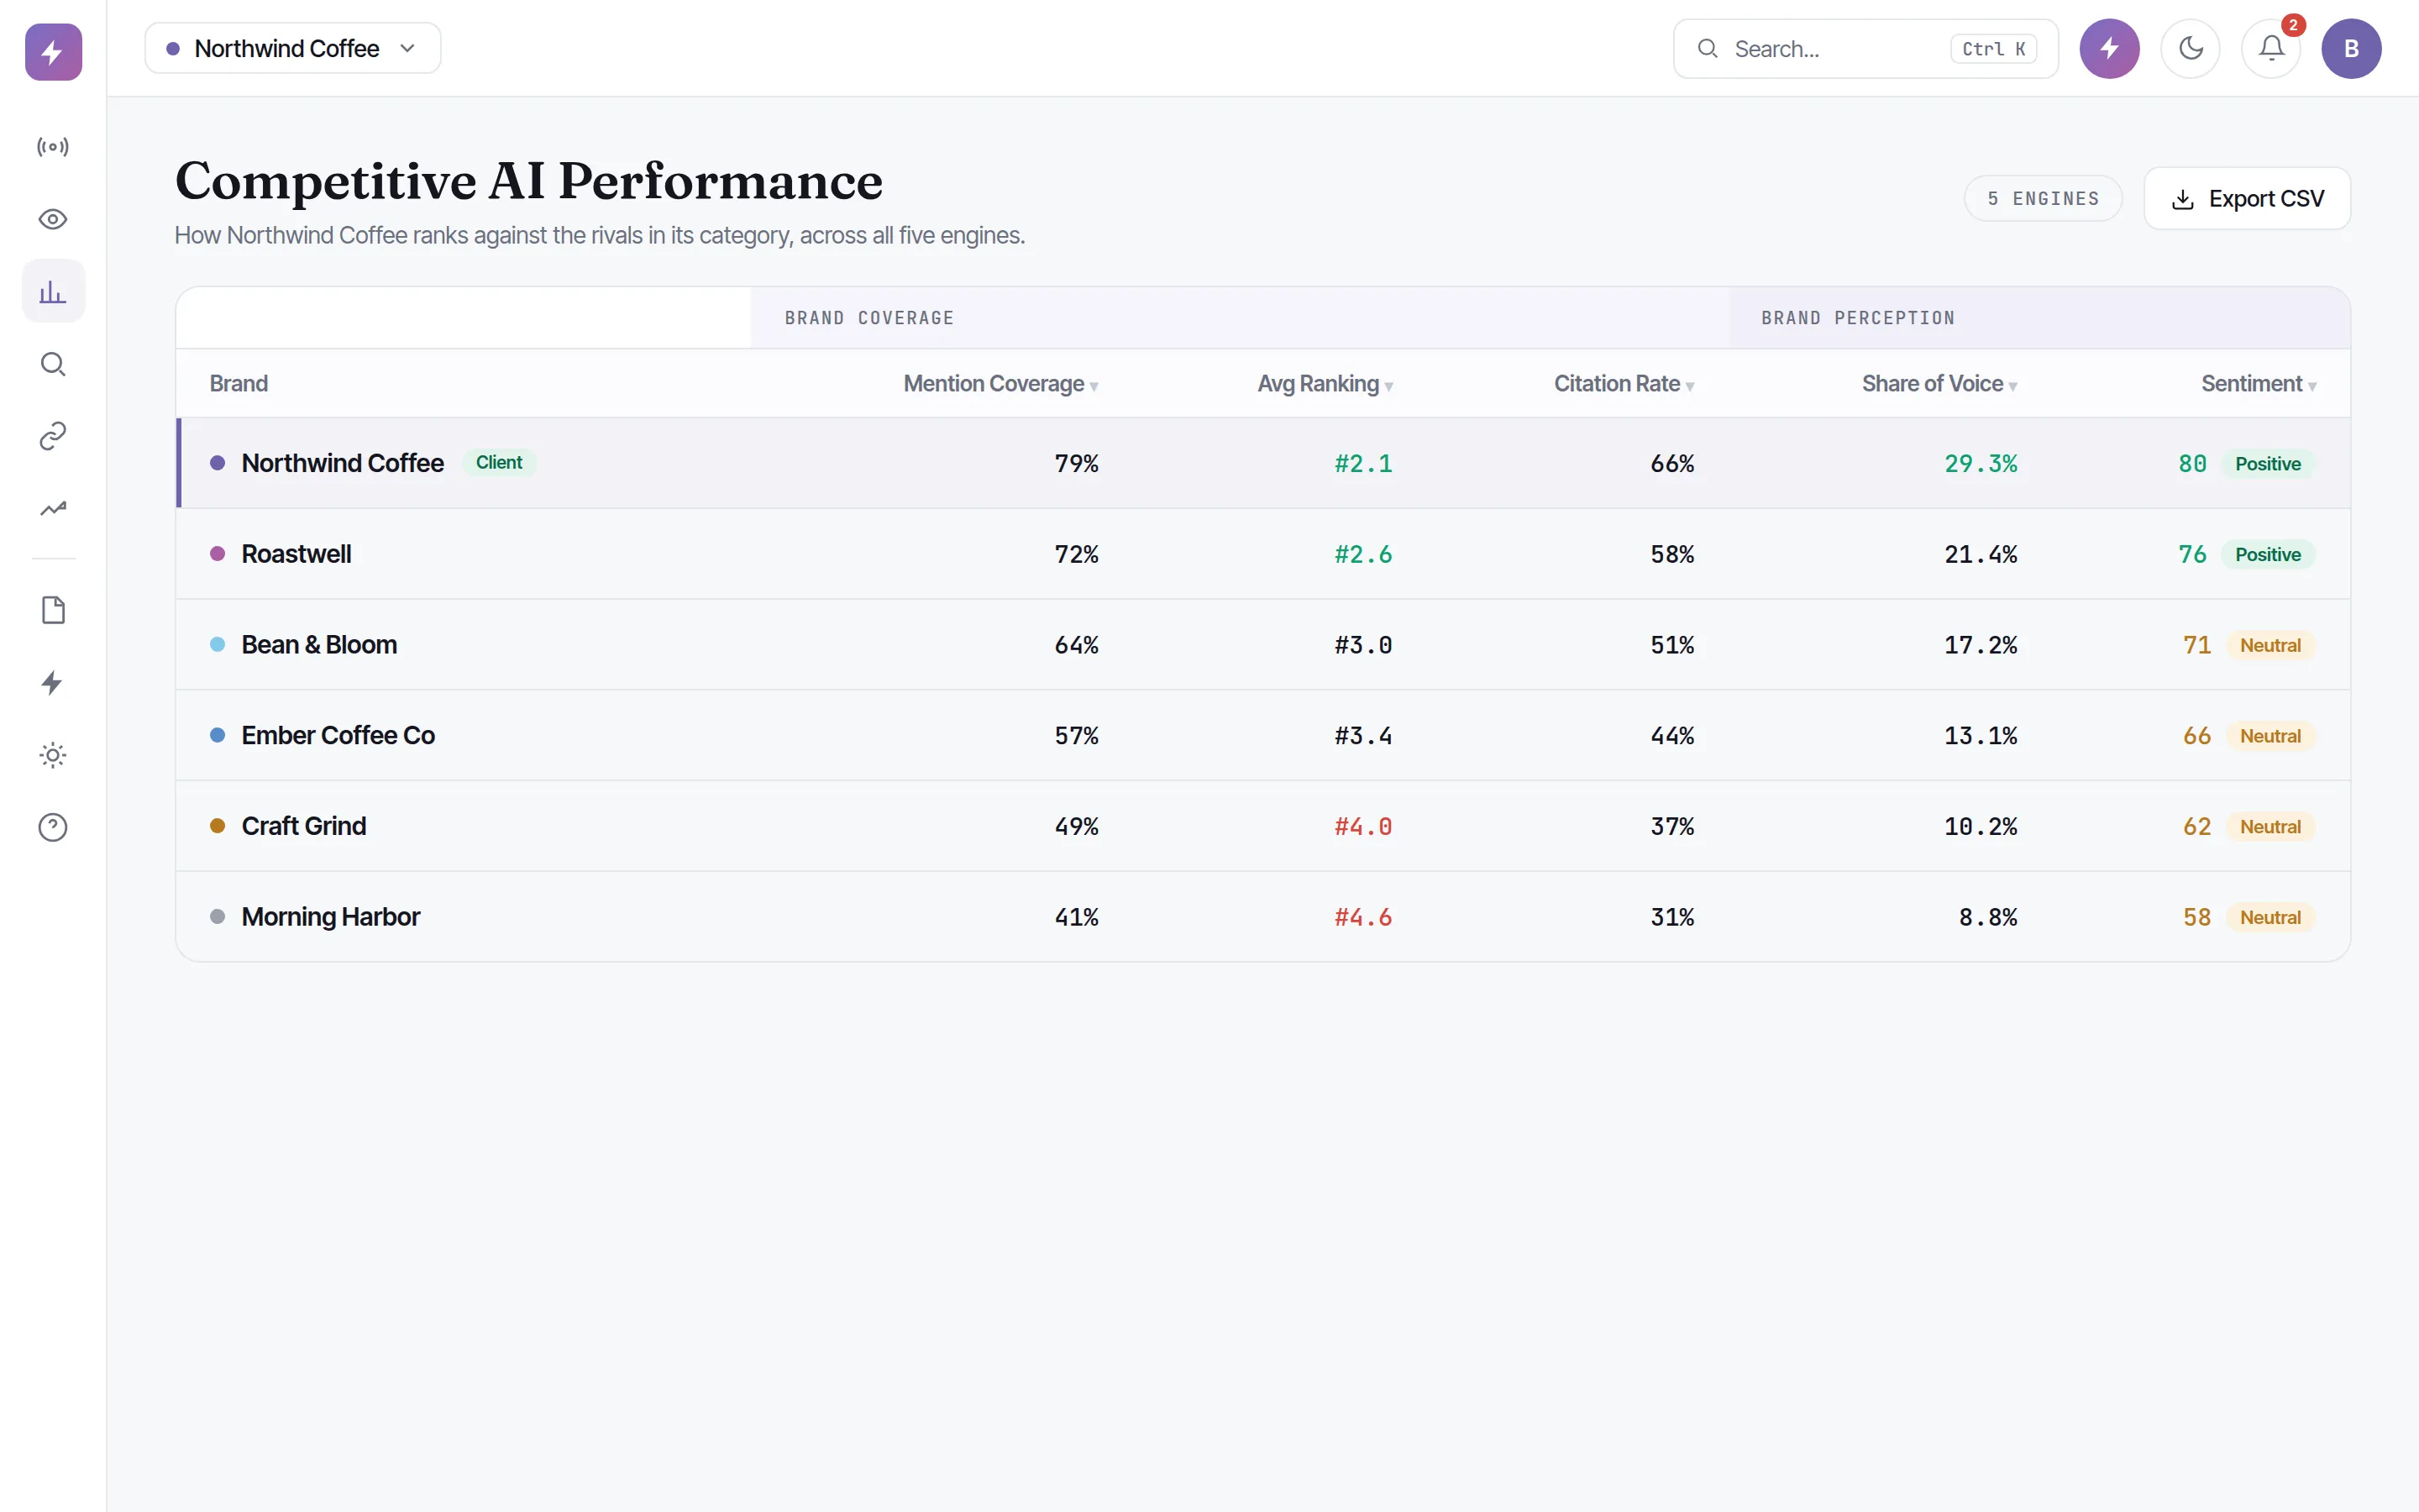Viewport: 2419px width, 1512px height.
Task: Open the B user avatar menu
Action: pyautogui.click(x=2351, y=48)
